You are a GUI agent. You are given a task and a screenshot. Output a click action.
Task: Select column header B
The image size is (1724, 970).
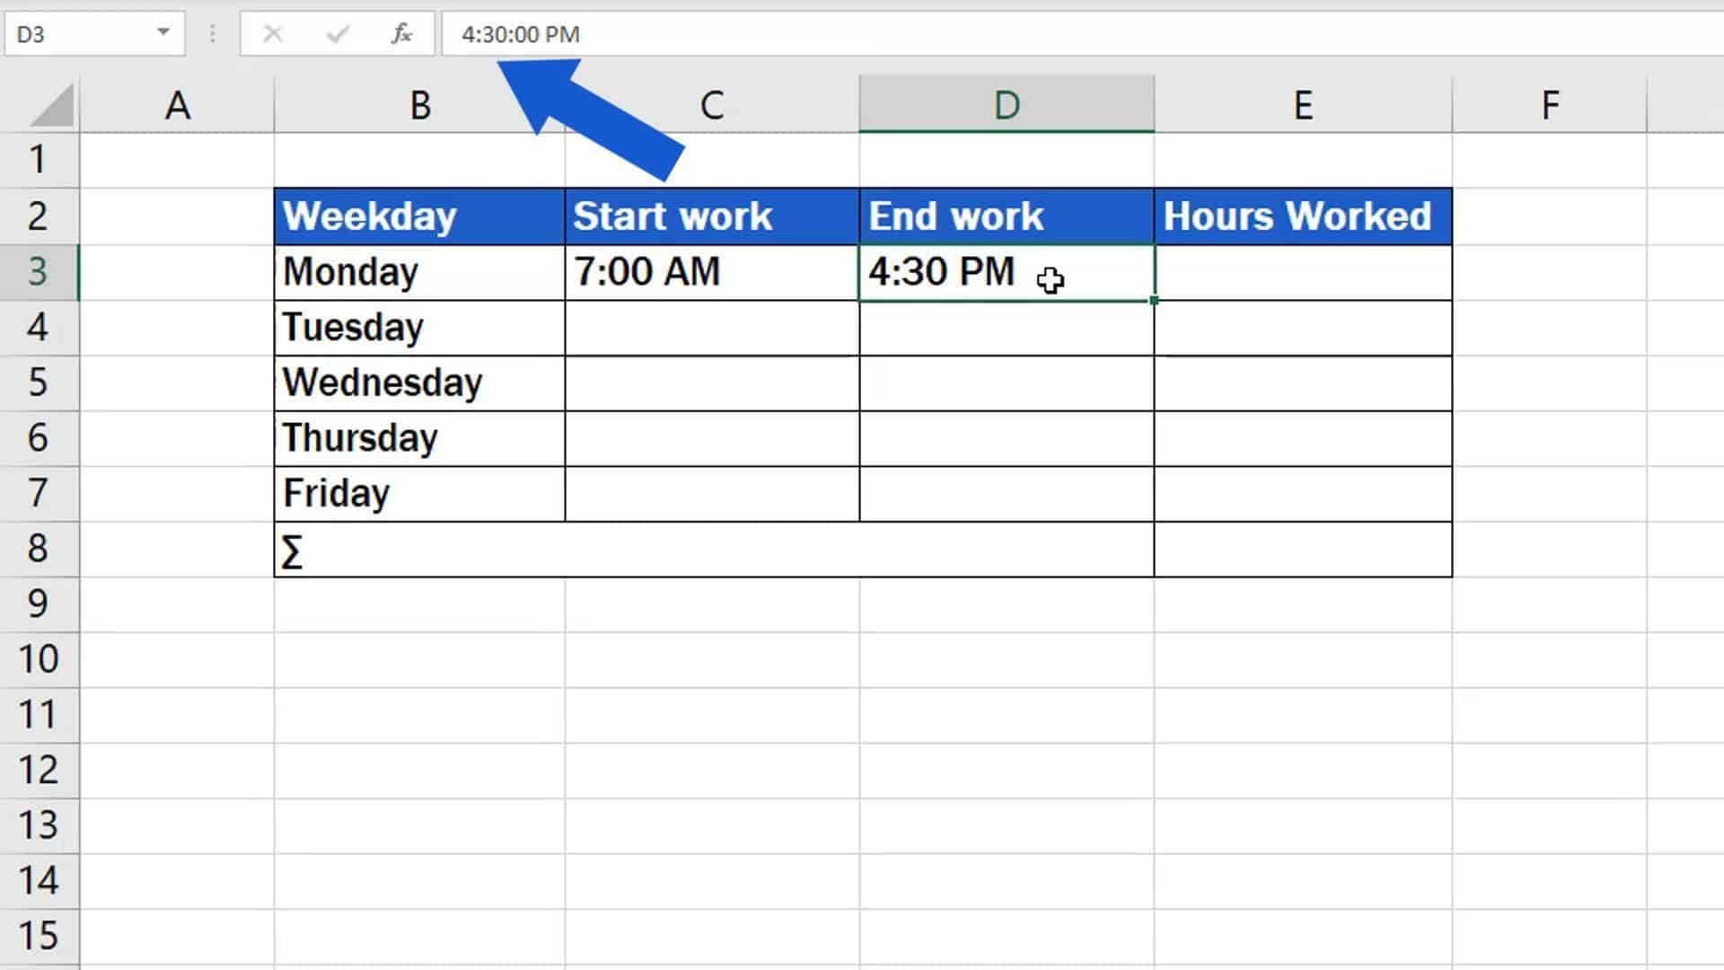pos(418,103)
